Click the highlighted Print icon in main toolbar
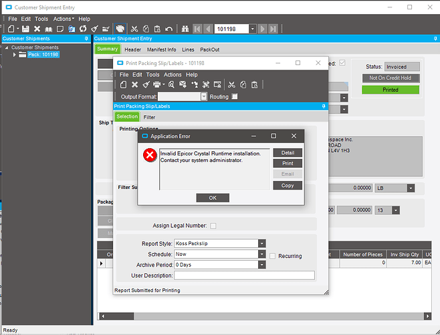Image resolution: width=440 pixels, height=335 pixels. (120, 29)
